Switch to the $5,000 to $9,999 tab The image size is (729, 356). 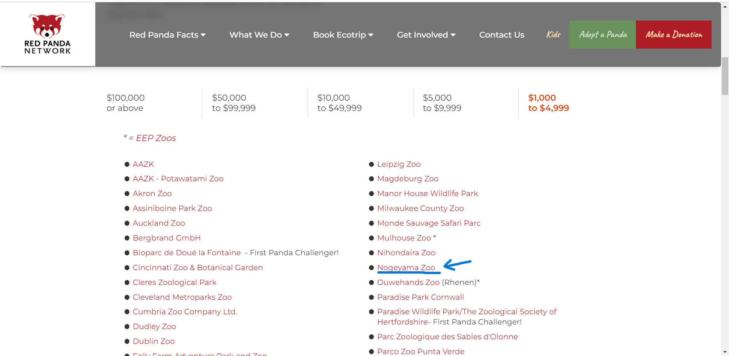pyautogui.click(x=442, y=103)
